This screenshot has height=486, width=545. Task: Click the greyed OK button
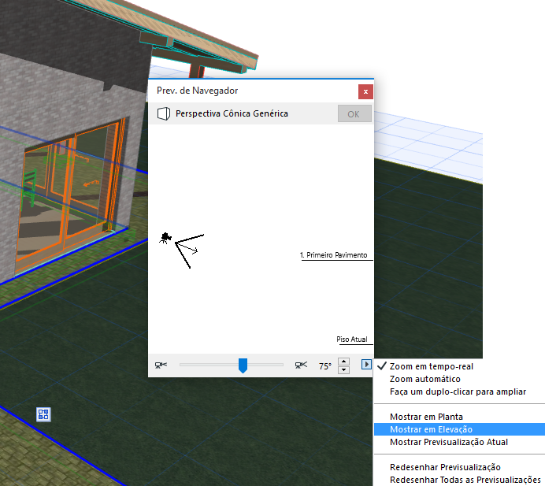point(354,114)
